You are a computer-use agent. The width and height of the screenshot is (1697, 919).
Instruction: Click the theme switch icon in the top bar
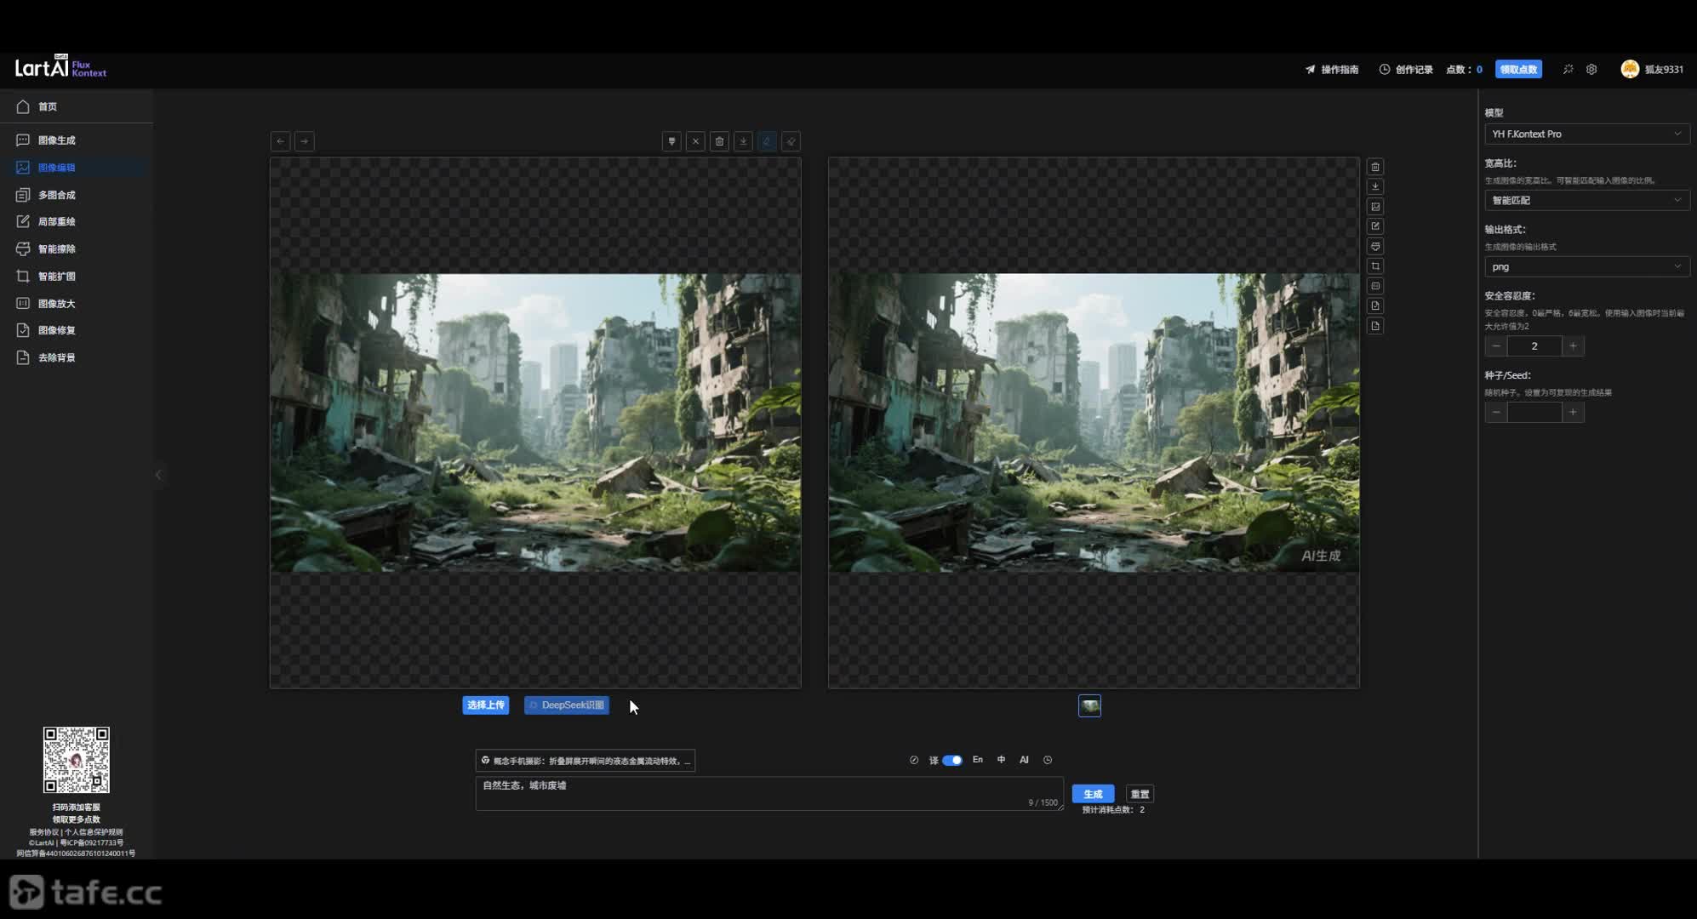(x=1568, y=69)
